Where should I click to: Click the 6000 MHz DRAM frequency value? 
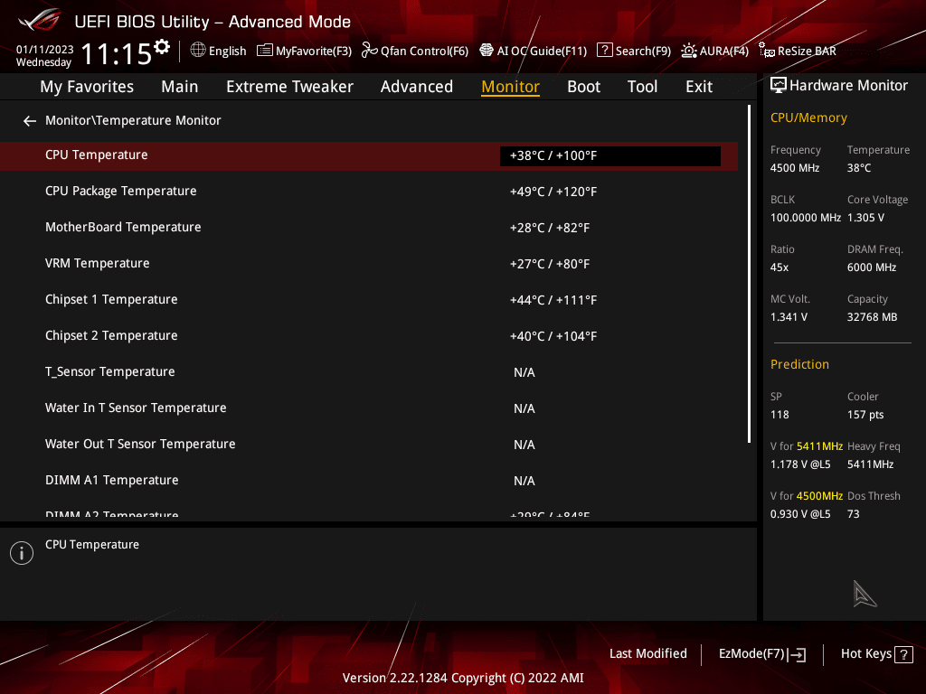point(872,267)
